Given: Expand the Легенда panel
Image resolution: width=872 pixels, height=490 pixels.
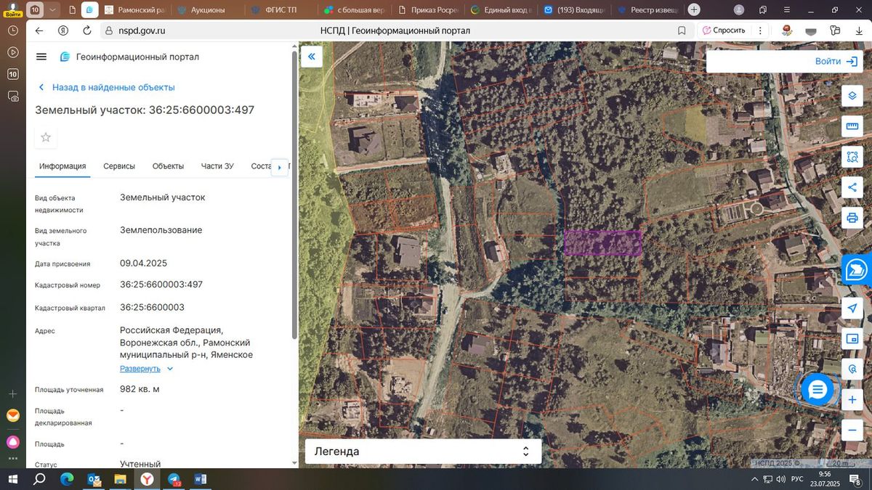Looking at the screenshot, I should coord(423,452).
